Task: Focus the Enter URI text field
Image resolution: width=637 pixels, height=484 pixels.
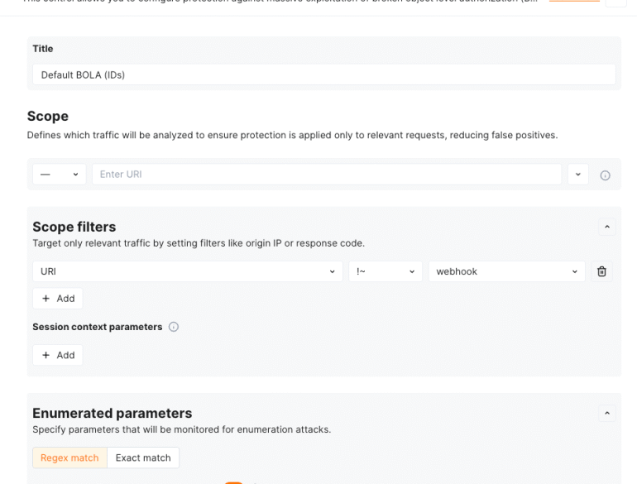Action: 327,175
